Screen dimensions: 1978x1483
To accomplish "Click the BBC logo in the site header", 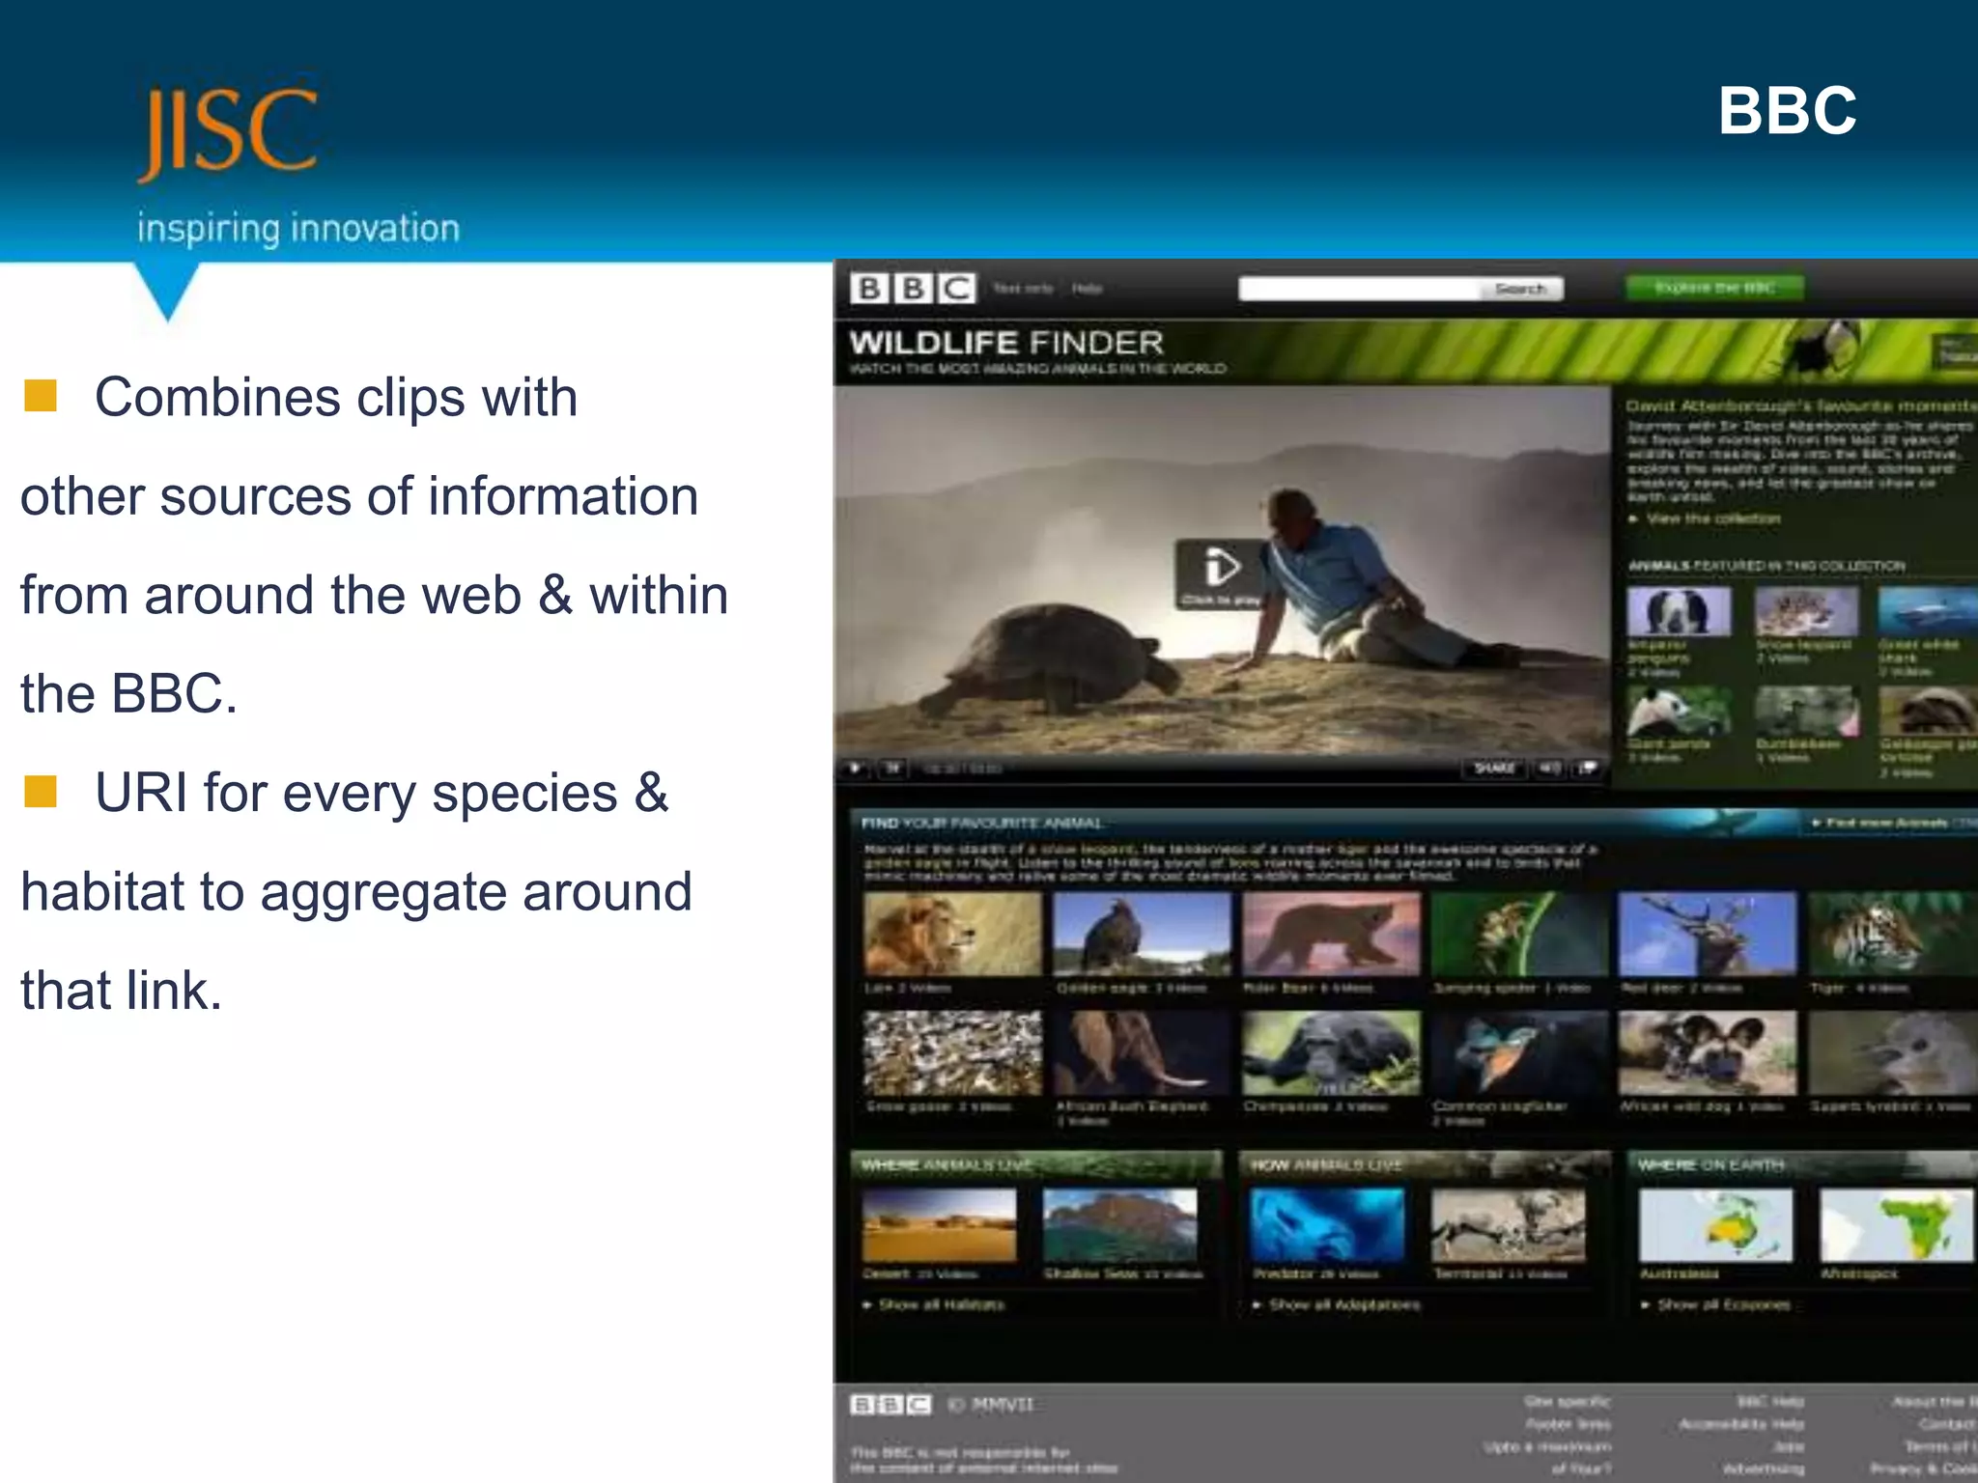I will click(x=912, y=288).
